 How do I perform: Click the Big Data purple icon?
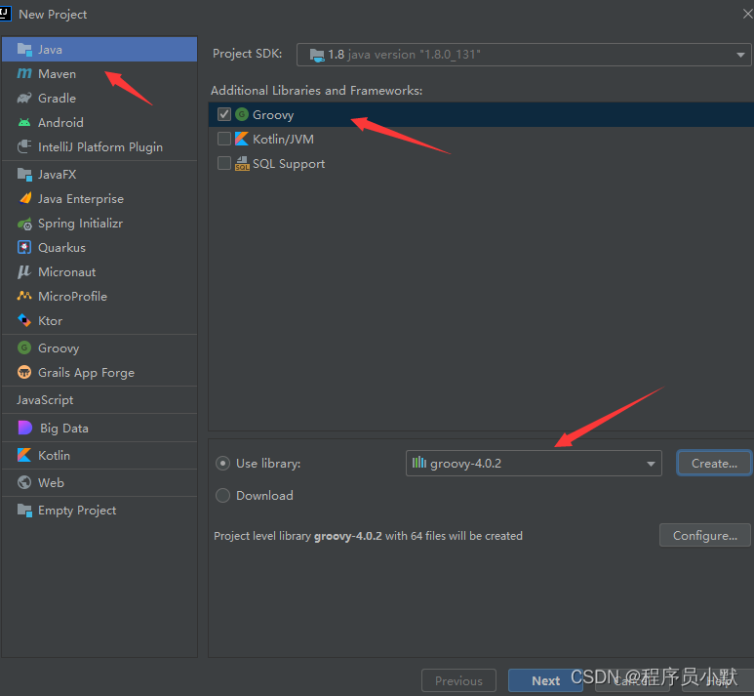25,428
